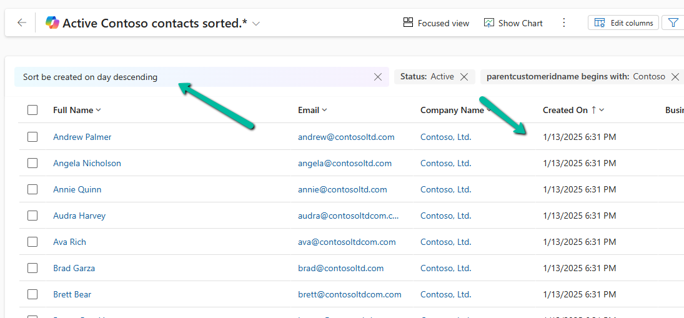Viewport: 684px width, 318px height.
Task: Remove the parentcustomeridname Contoso filter chip
Action: pos(675,77)
